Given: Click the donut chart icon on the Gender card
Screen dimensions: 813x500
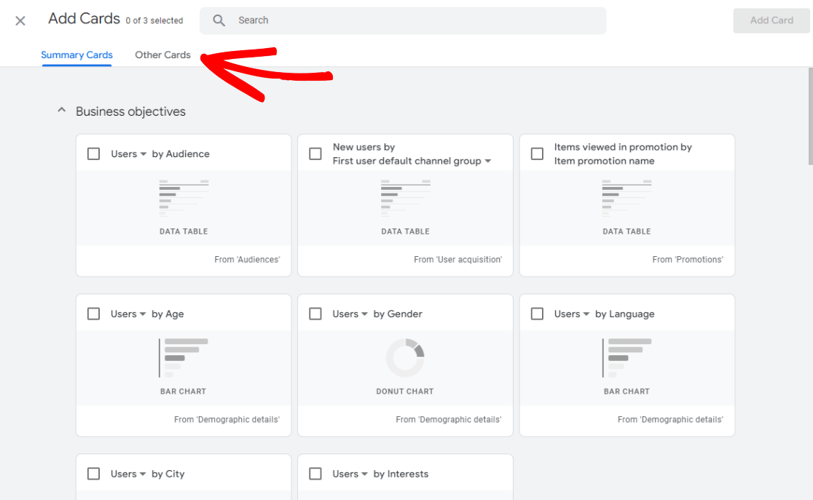Looking at the screenshot, I should tap(405, 357).
